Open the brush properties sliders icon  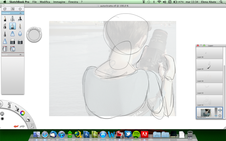13,9
